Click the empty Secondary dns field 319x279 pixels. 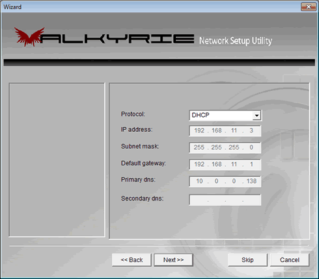pos(225,200)
